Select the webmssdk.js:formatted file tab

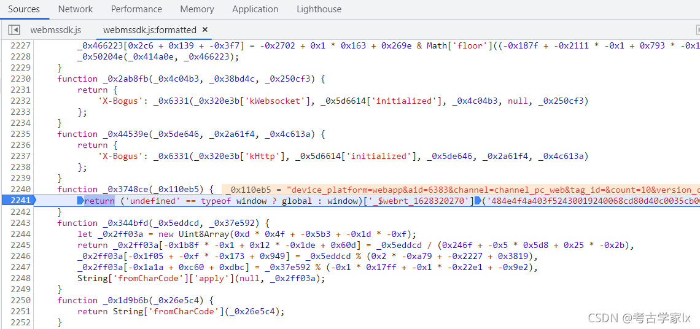(150, 30)
